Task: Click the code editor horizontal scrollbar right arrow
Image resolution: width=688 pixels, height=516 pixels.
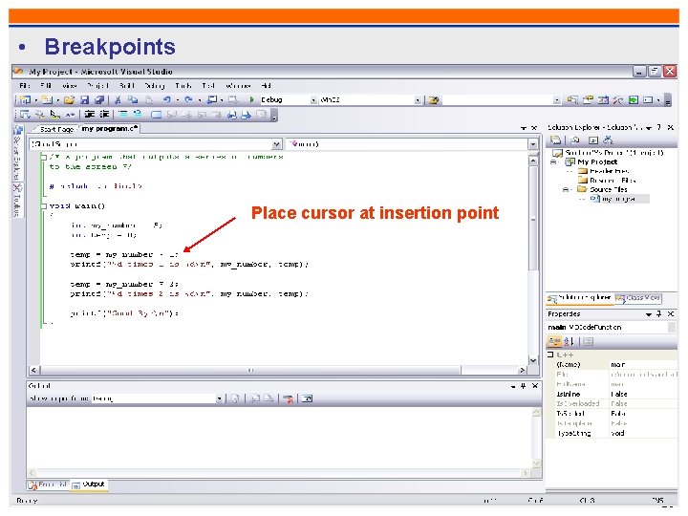Action: coord(522,371)
